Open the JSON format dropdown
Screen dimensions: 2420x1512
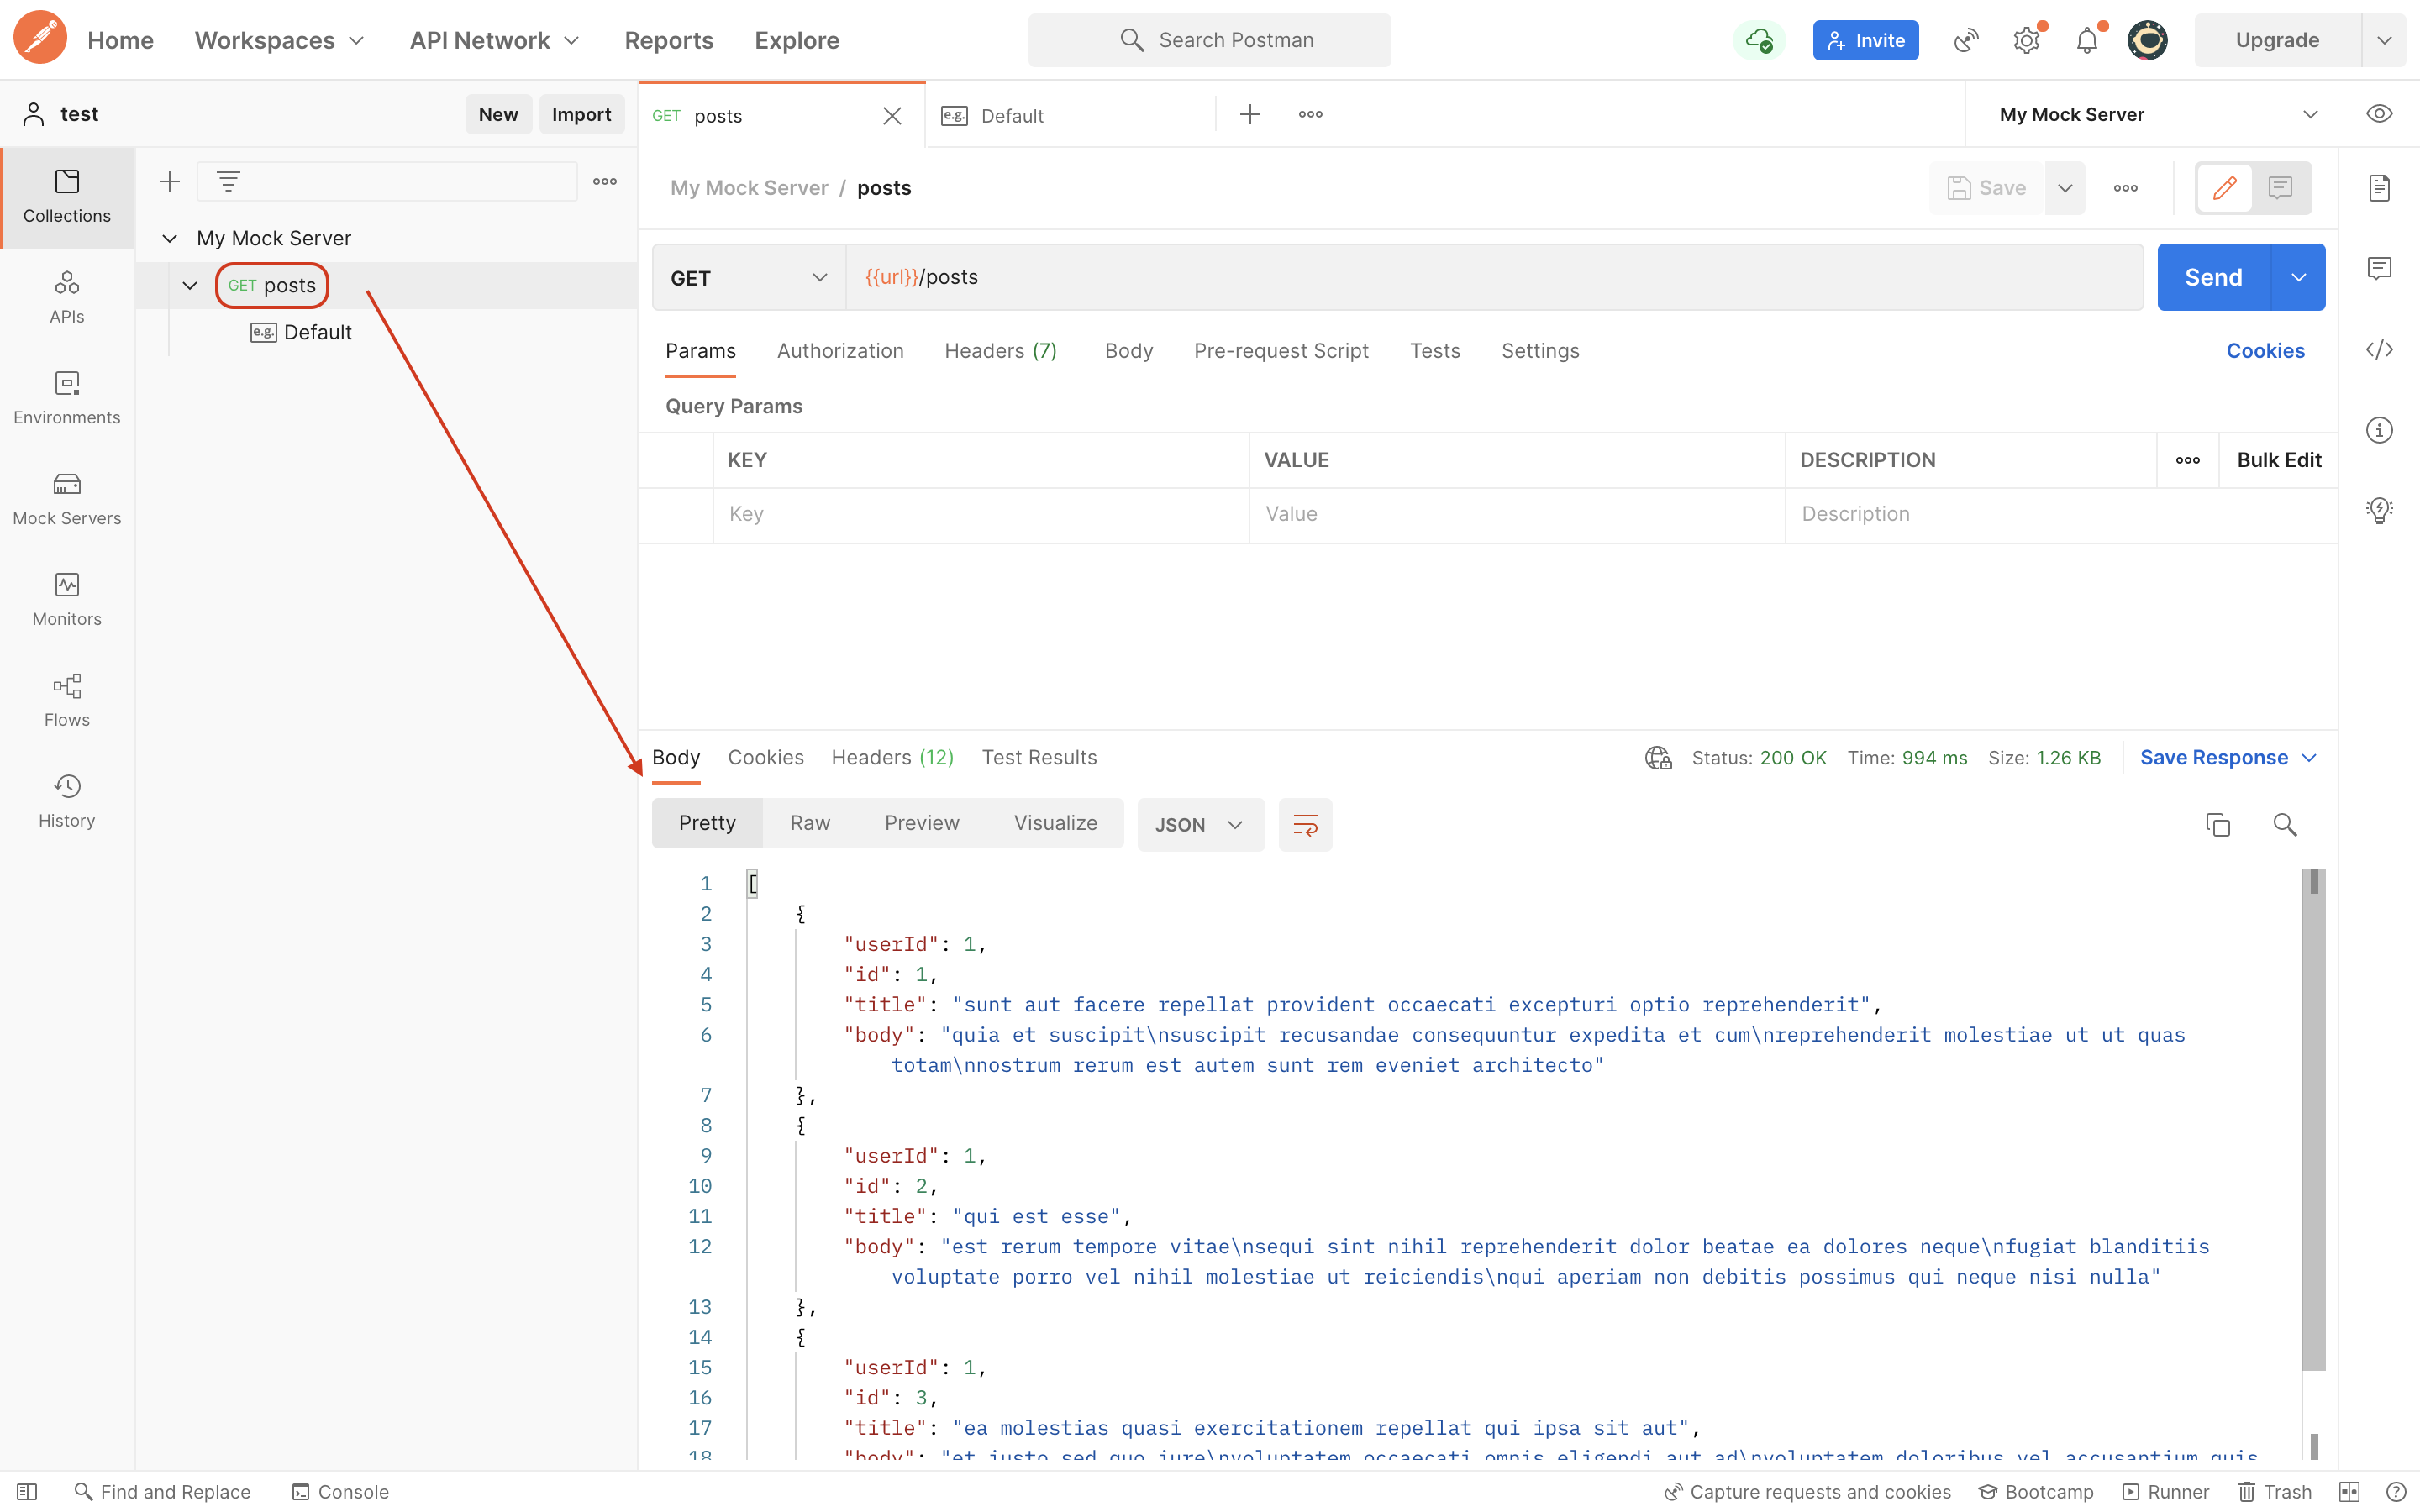pyautogui.click(x=1199, y=824)
